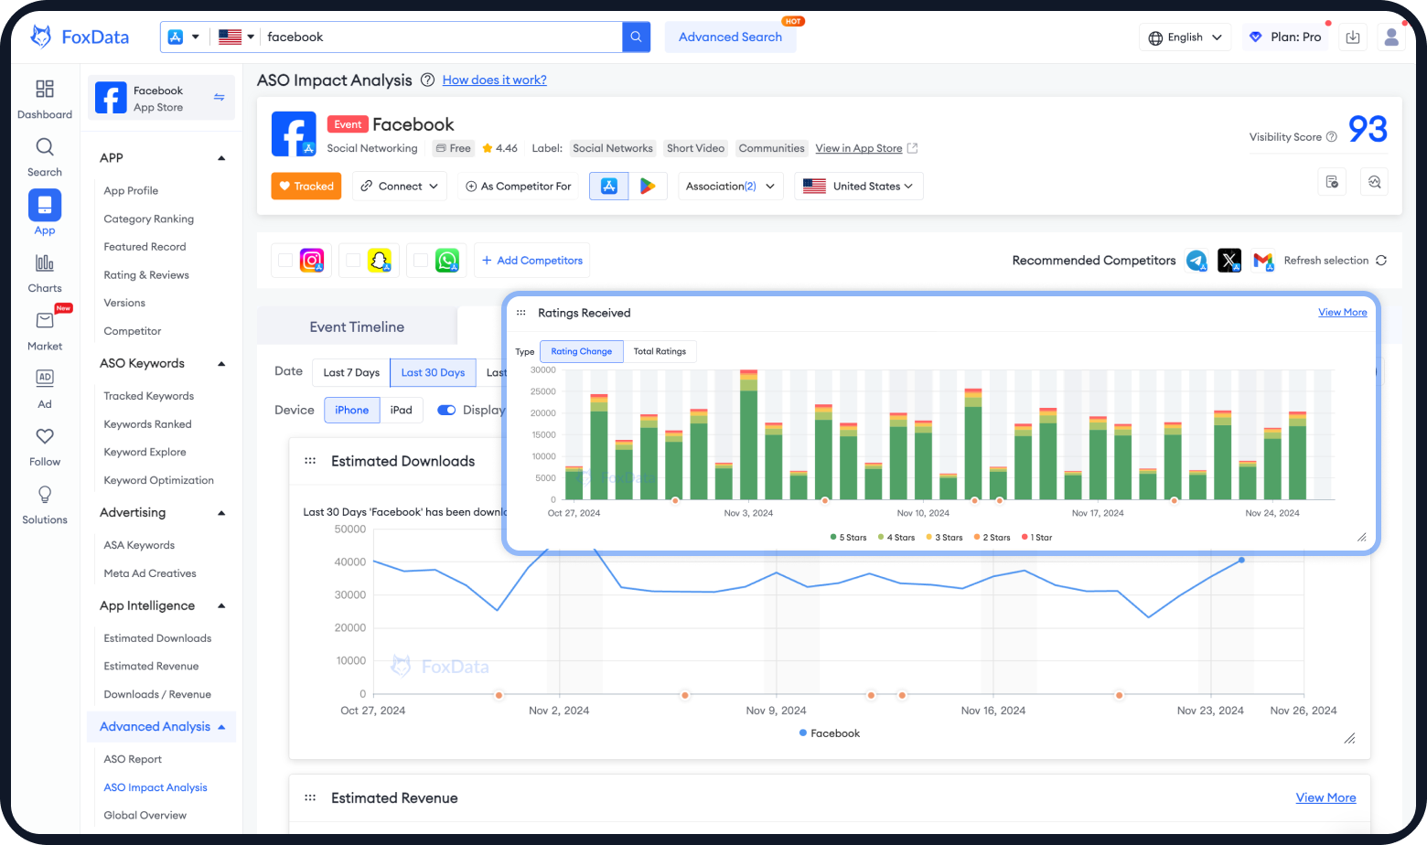Click the download icon in top bar
1427x845 pixels.
[x=1353, y=37]
